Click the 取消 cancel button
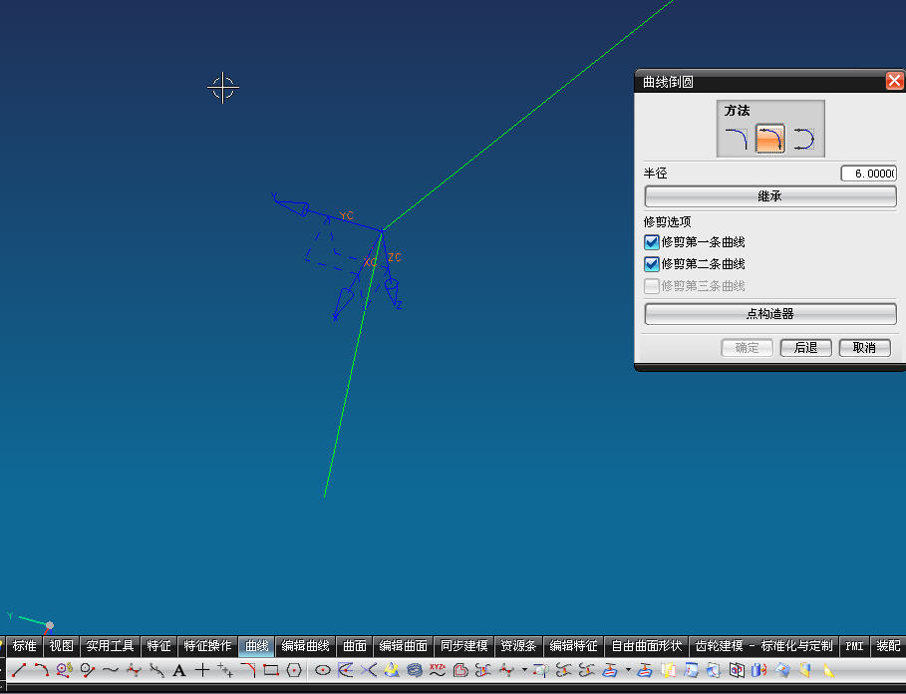906x694 pixels. [864, 348]
